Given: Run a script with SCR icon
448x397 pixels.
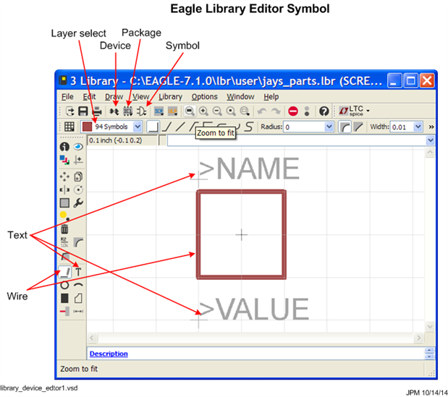Looking at the screenshot, I should tap(159, 111).
